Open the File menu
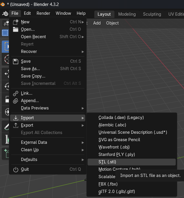The width and height of the screenshot is (184, 198). coord(15,13)
